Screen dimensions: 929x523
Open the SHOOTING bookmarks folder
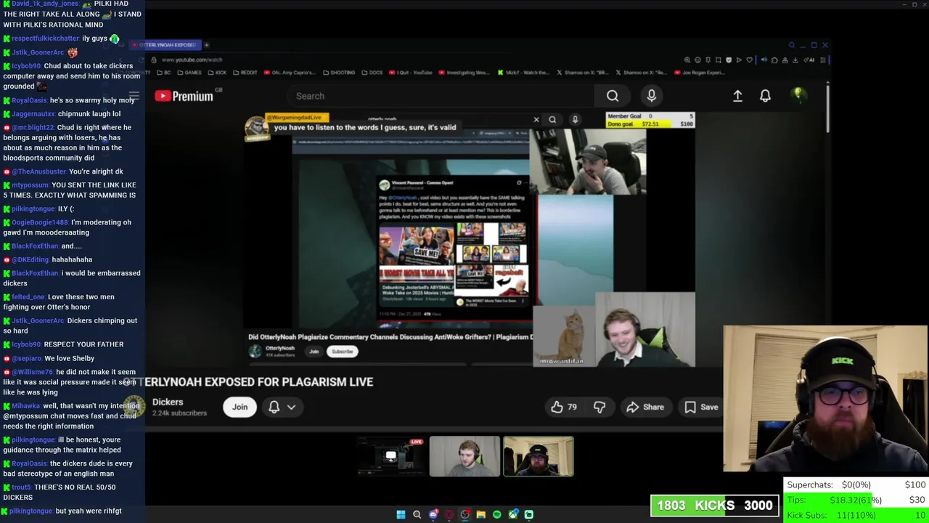coord(339,73)
